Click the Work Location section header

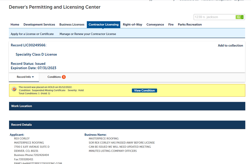[x=127, y=106]
